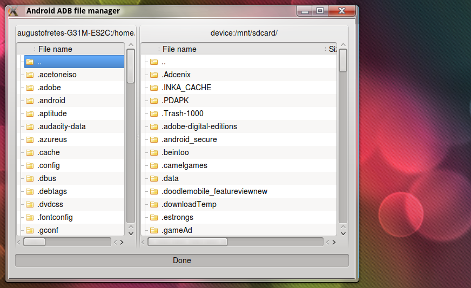Click the bottom scroll-down arrow of left pane

pyautogui.click(x=131, y=233)
